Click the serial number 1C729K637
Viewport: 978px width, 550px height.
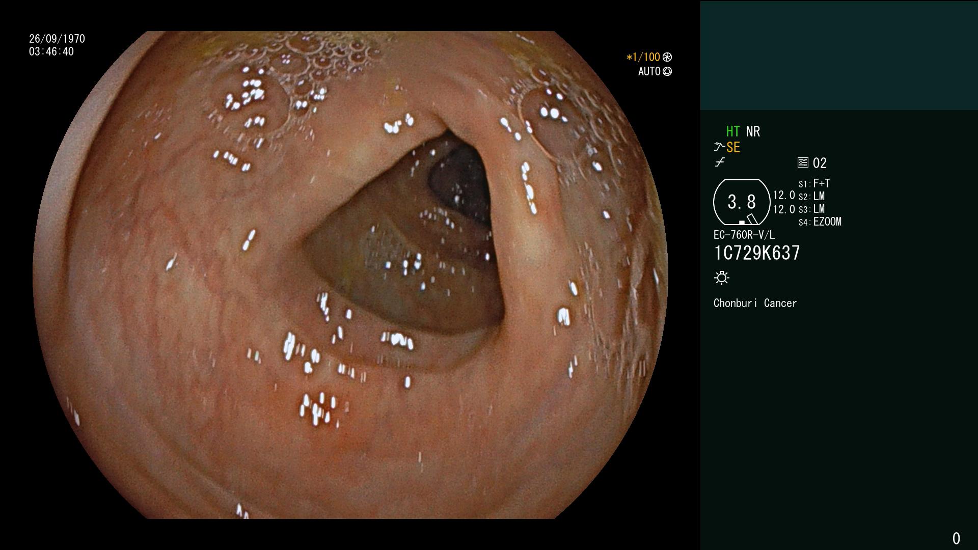(757, 253)
